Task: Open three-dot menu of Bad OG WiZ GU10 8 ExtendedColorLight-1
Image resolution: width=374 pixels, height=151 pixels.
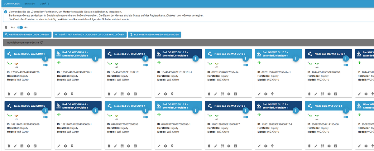Action: (x=295, y=111)
